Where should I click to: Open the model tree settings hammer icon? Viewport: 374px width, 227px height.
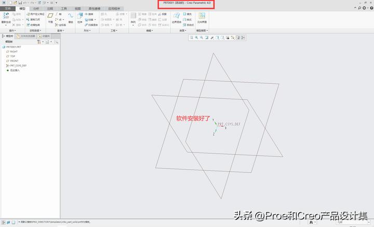coord(39,42)
